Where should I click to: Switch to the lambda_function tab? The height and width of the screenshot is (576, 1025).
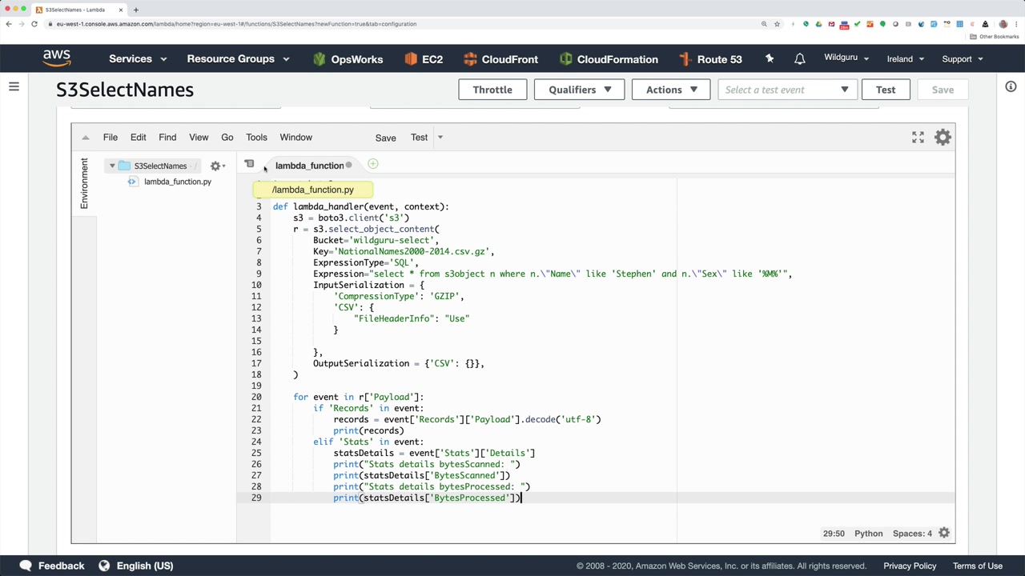point(309,166)
